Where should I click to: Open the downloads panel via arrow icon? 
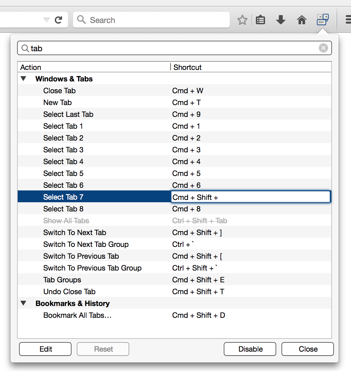click(281, 20)
